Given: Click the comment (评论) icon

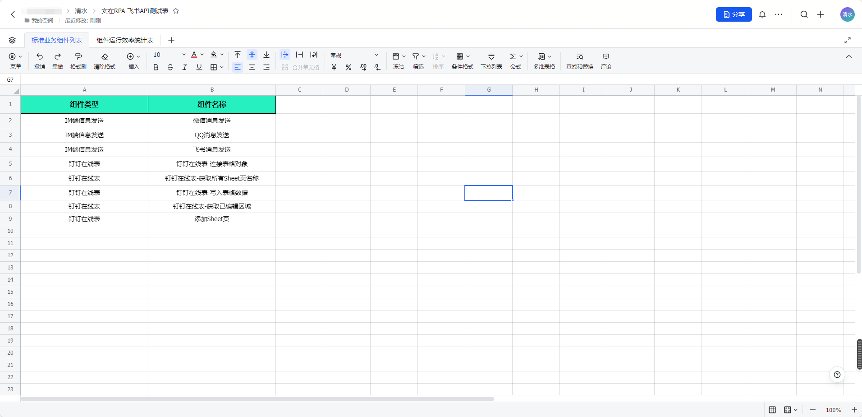Looking at the screenshot, I should point(605,56).
